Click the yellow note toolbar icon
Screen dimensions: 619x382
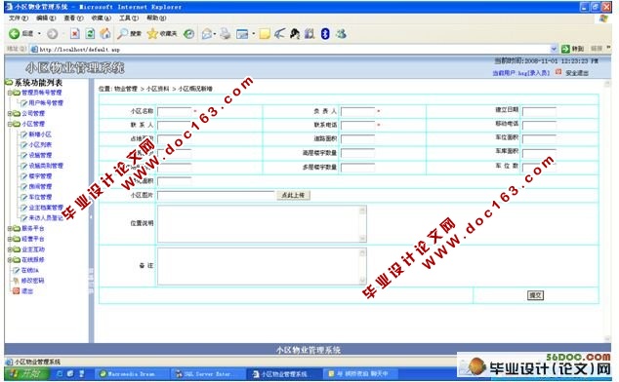[x=265, y=34]
